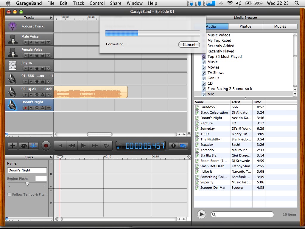The height and width of the screenshot is (229, 305).
Task: Sort songs by the Artist column header
Action: point(241,102)
